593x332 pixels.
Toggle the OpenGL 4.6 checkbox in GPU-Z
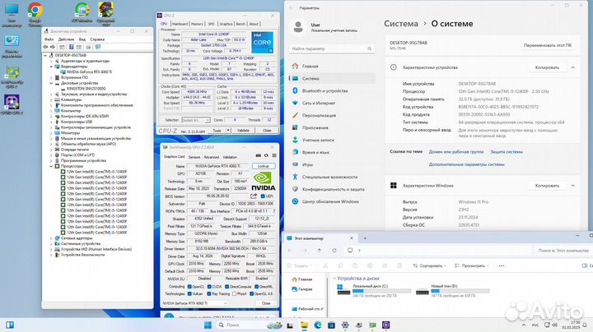click(251, 293)
